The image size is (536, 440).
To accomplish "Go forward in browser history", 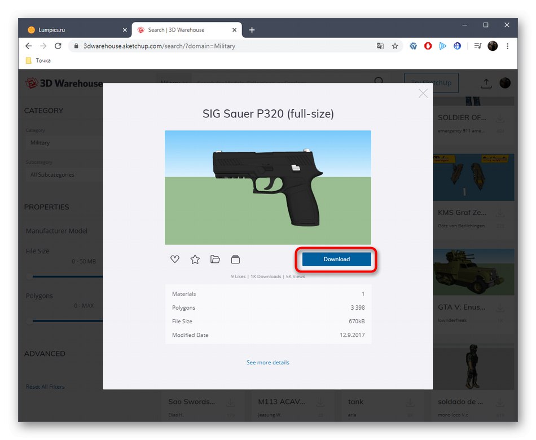I will (x=43, y=46).
